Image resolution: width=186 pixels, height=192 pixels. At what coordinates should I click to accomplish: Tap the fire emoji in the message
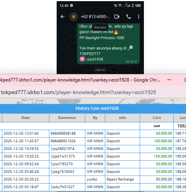click(116, 32)
